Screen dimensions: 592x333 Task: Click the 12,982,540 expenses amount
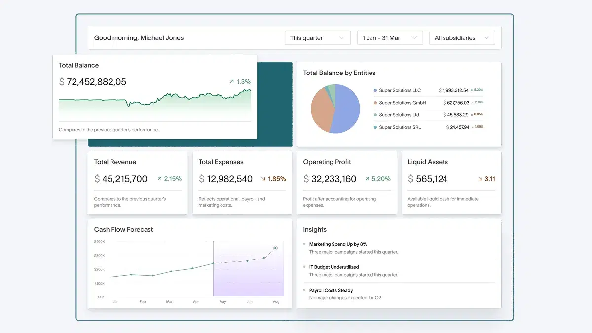coord(229,179)
